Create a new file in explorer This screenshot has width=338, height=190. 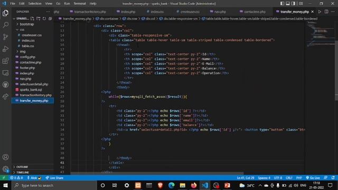tap(32, 18)
